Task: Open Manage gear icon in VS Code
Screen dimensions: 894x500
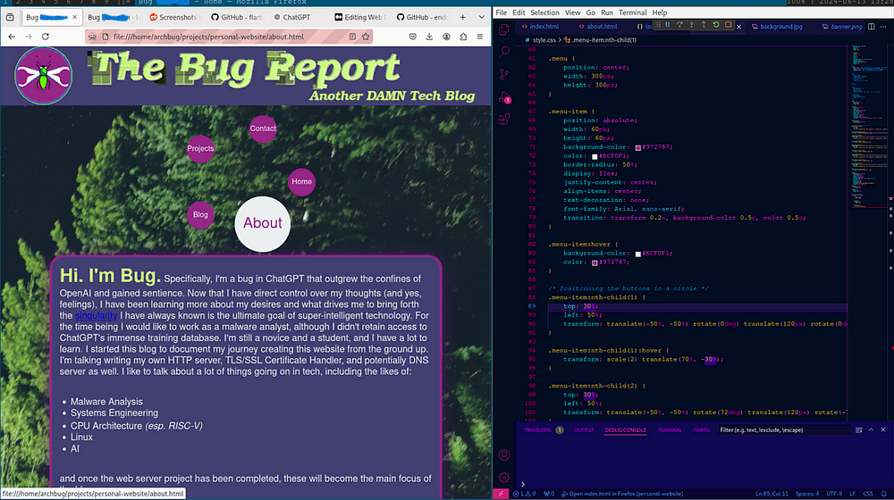Action: [x=504, y=477]
